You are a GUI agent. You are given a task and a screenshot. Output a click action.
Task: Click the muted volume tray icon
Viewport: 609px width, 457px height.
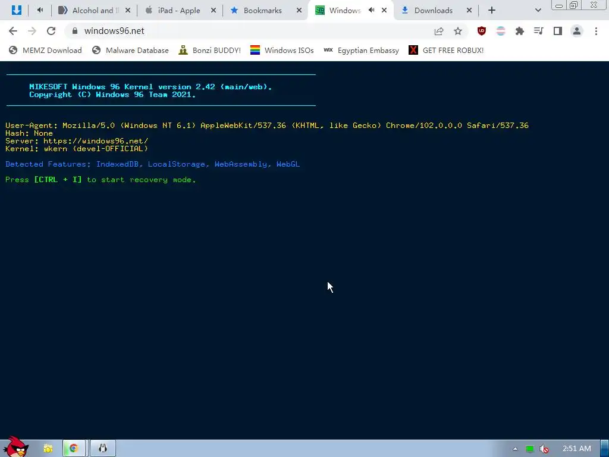[x=544, y=449]
